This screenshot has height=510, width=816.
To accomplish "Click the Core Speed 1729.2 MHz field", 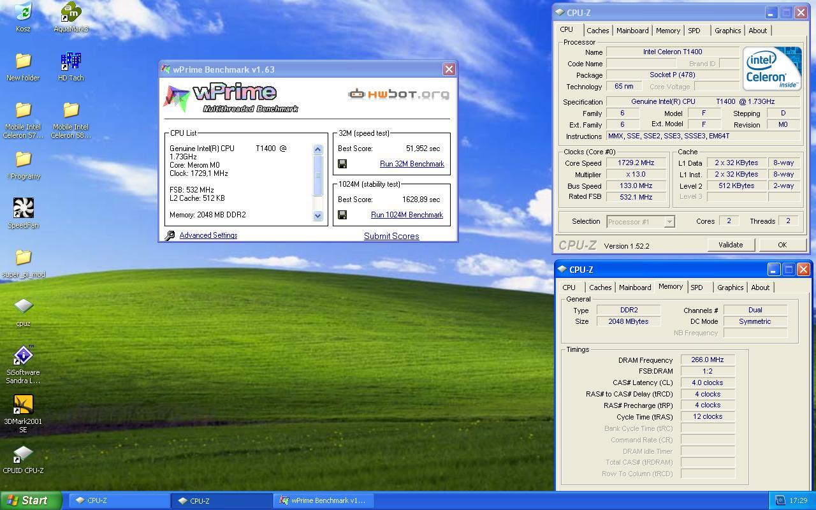I will (636, 163).
